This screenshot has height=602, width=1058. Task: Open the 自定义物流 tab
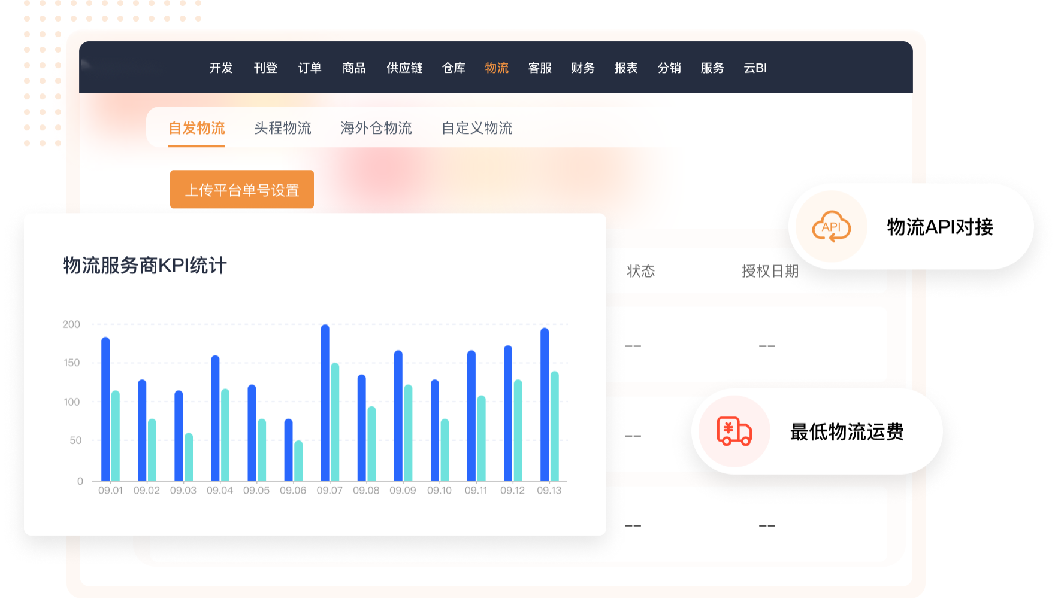pyautogui.click(x=477, y=128)
